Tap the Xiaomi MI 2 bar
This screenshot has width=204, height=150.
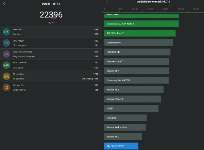click(123, 137)
